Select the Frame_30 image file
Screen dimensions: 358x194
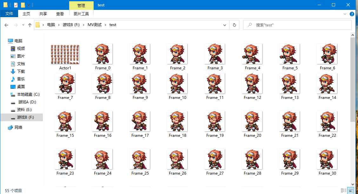(327, 163)
